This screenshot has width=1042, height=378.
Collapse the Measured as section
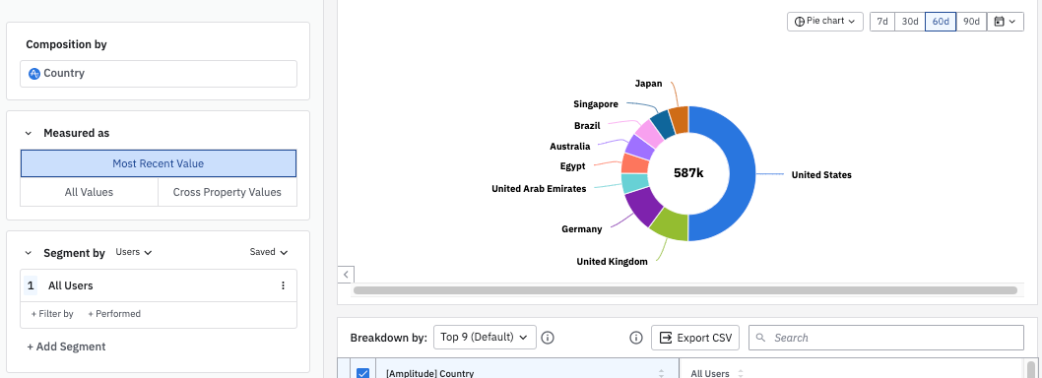[29, 134]
